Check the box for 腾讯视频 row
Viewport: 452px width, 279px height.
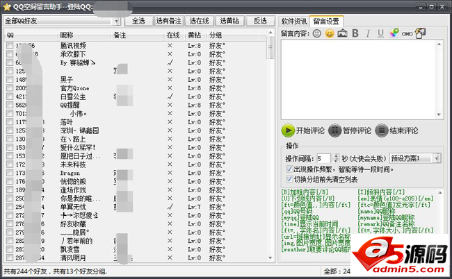coord(10,45)
